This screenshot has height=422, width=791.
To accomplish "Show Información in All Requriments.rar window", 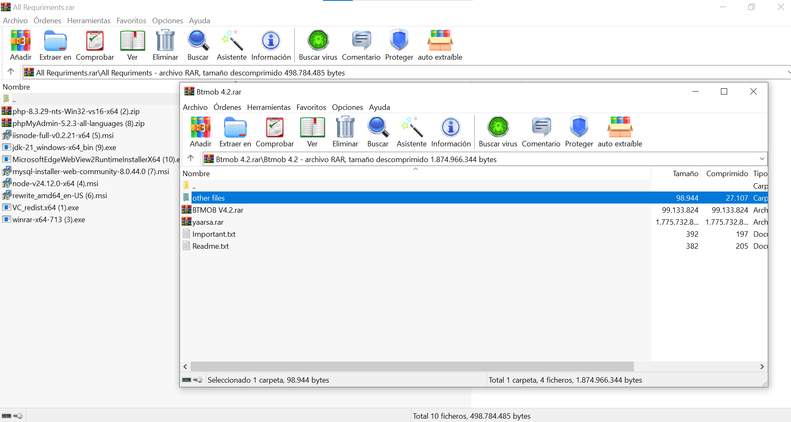I will click(x=271, y=45).
